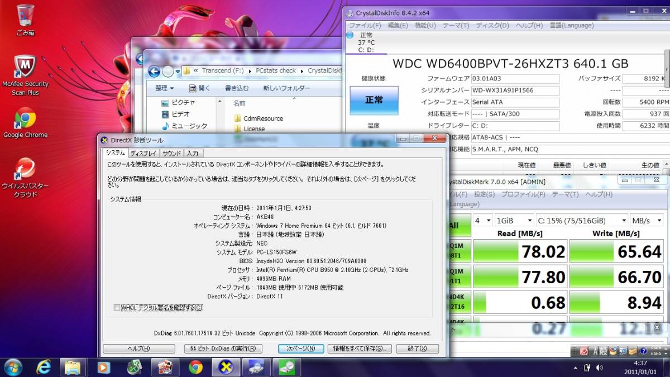This screenshot has height=377, width=670.
Task: Show hidden tray icons arrow
Action: 576,368
